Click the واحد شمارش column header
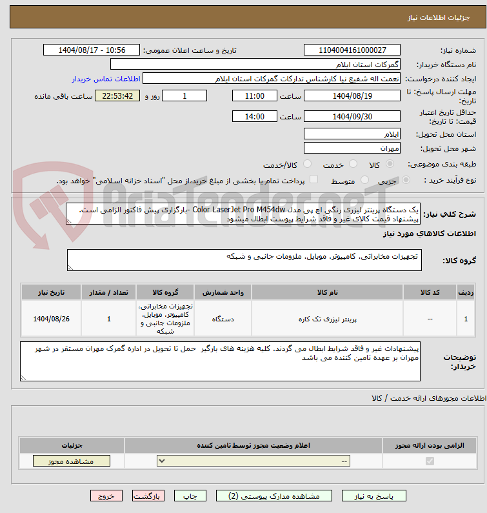This screenshot has width=487, height=513. coord(223,292)
